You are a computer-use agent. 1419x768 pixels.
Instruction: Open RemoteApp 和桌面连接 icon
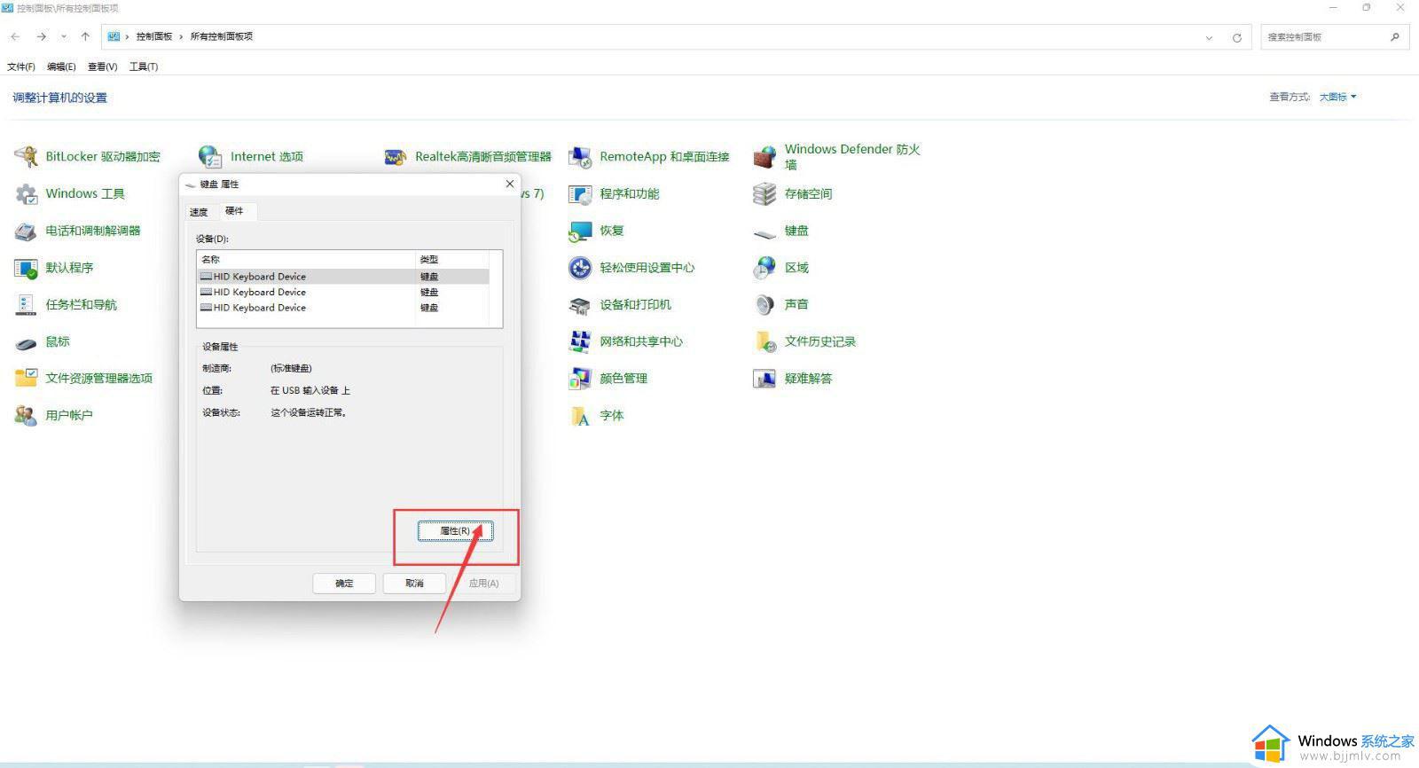[580, 157]
